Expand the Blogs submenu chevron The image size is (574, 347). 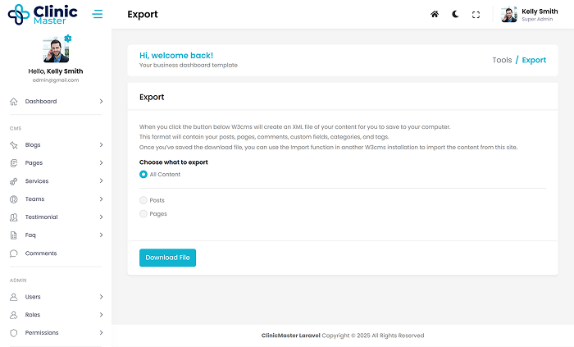click(101, 145)
